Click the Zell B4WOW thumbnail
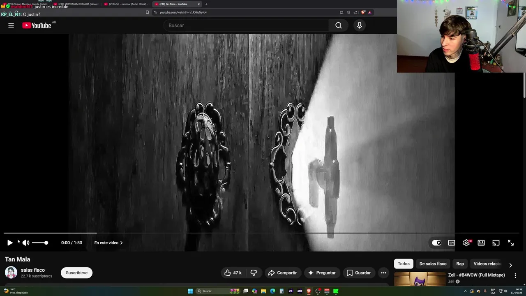The height and width of the screenshot is (296, 526). (420, 279)
